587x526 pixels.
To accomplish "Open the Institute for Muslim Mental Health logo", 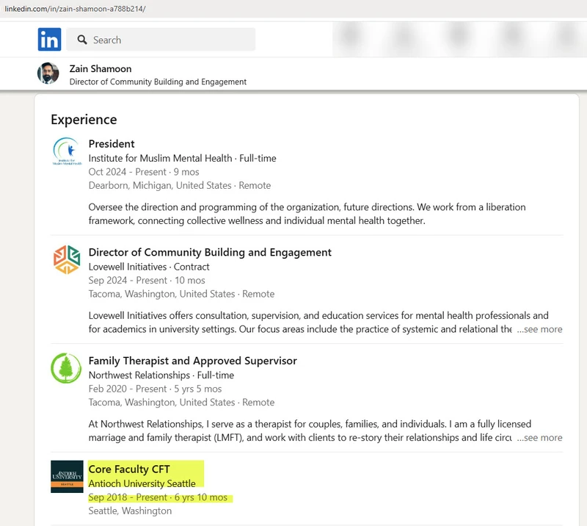I will point(67,151).
